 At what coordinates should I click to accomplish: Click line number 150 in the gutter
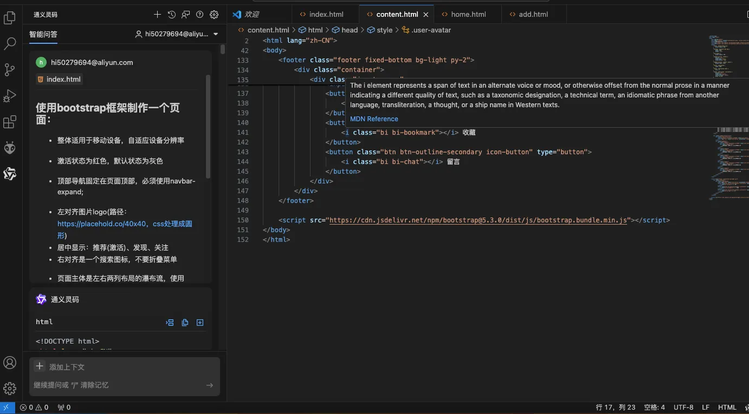click(243, 220)
